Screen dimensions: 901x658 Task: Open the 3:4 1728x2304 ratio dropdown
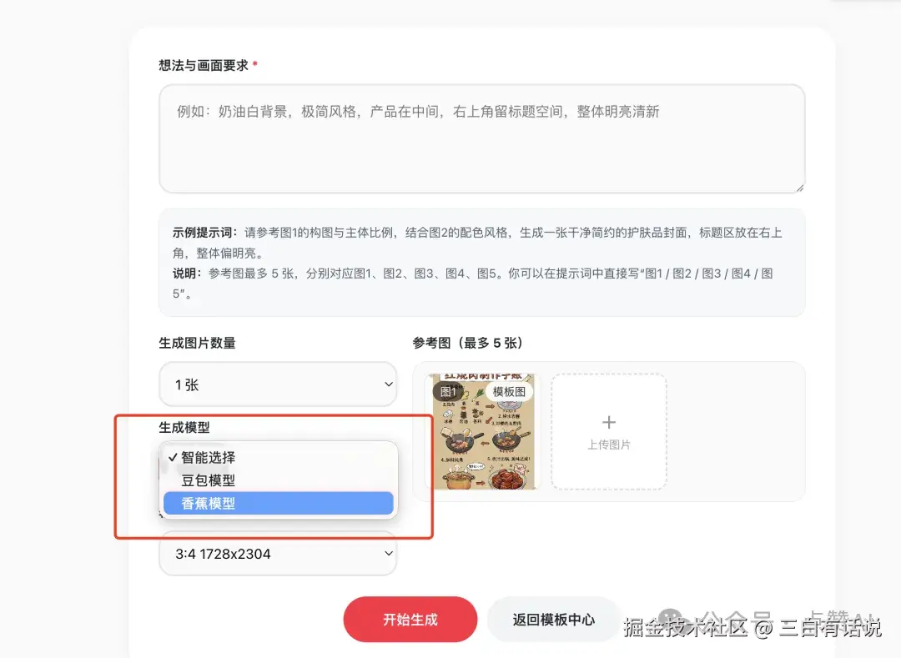point(278,553)
